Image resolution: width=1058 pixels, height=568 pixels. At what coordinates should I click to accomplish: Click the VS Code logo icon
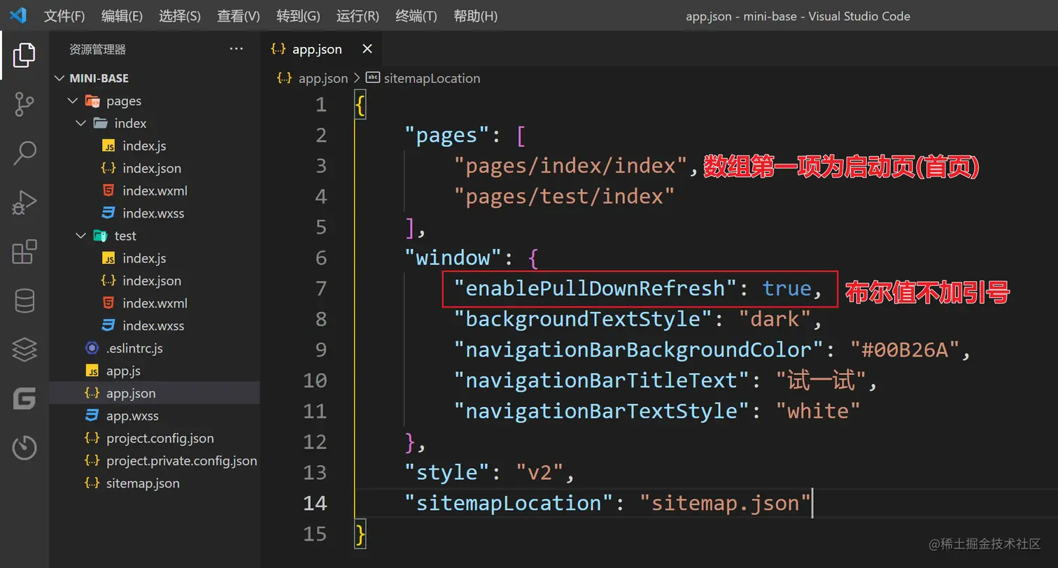click(18, 15)
